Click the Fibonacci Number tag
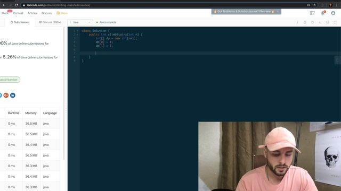The height and width of the screenshot is (191, 341). [x=10, y=80]
